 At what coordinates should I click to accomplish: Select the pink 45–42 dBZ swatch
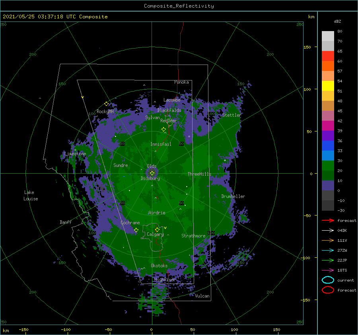pos(328,116)
